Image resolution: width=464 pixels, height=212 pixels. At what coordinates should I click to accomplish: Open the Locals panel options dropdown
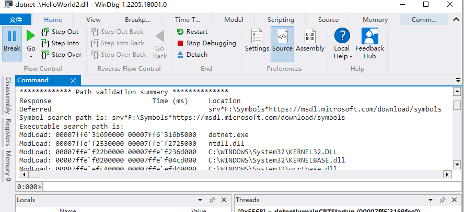200,200
